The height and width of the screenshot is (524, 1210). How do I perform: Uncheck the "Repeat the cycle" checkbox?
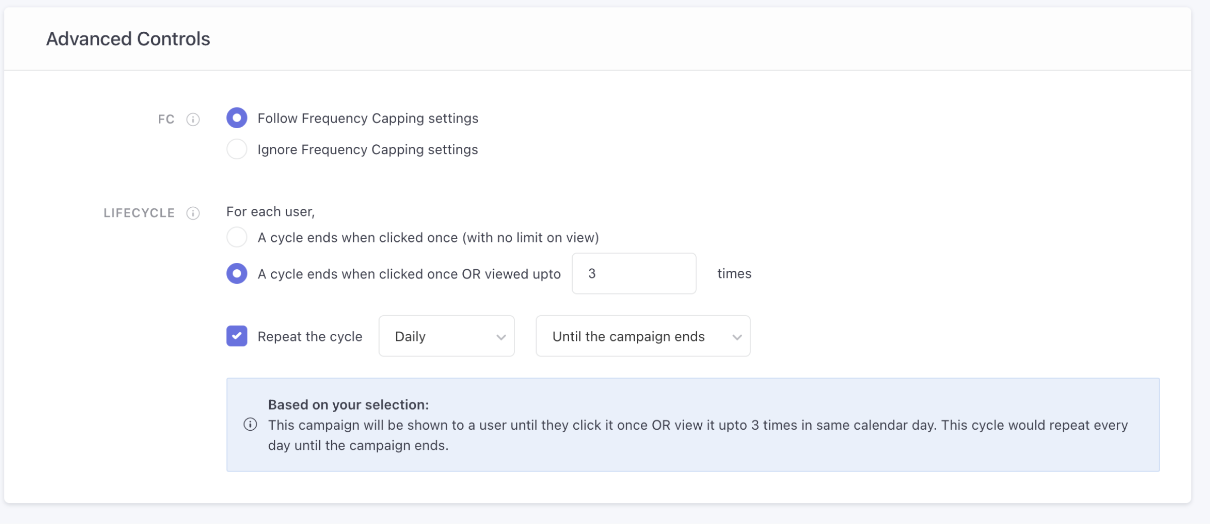coord(236,336)
